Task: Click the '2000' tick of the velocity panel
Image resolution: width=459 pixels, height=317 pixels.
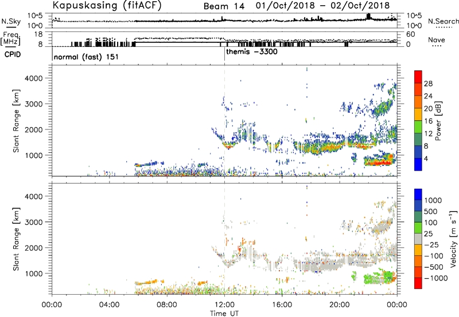Action: 34,248
